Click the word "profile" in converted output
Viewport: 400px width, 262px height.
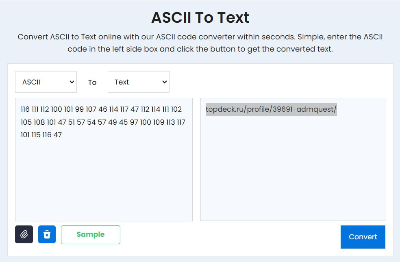tap(258, 110)
